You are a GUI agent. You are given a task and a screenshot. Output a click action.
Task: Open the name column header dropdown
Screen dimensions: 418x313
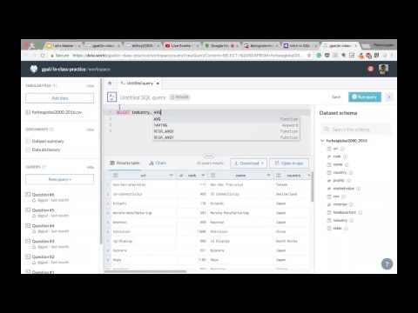[x=268, y=175]
